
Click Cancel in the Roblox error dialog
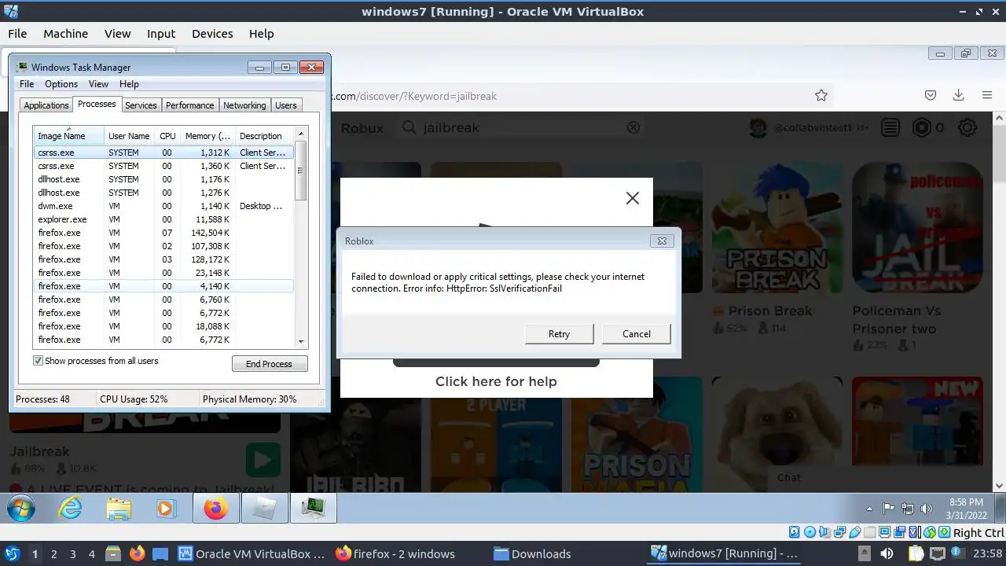click(637, 333)
